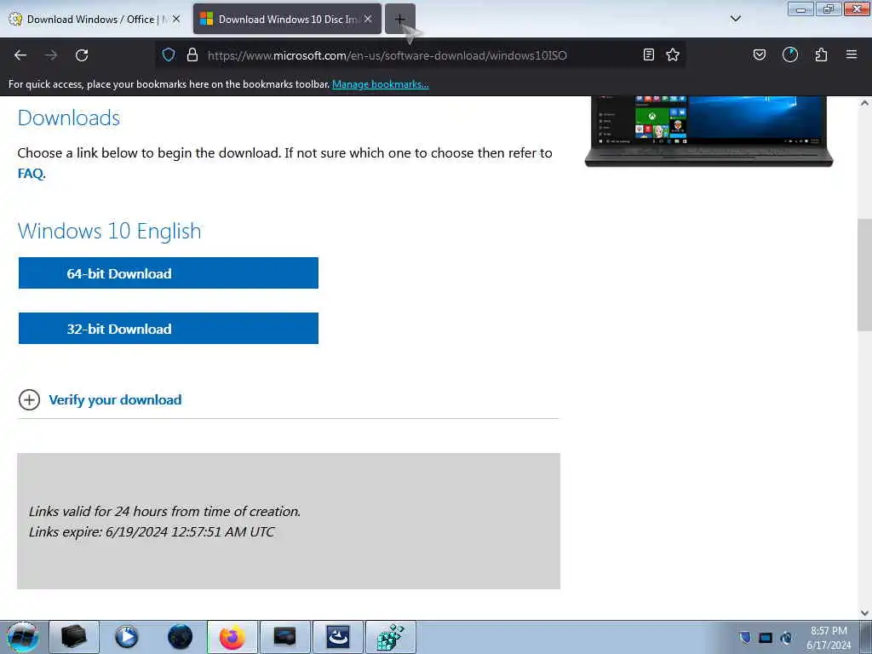This screenshot has width=872, height=654.
Task: Launch Windows Media Player from taskbar
Action: pyautogui.click(x=127, y=637)
